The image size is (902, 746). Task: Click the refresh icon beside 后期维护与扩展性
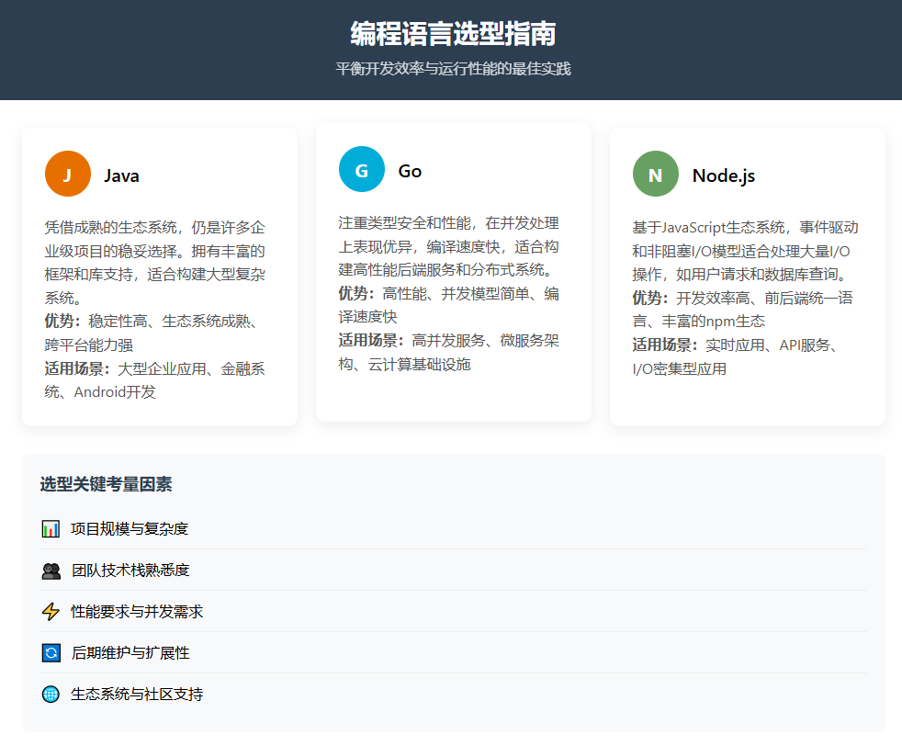click(51, 653)
